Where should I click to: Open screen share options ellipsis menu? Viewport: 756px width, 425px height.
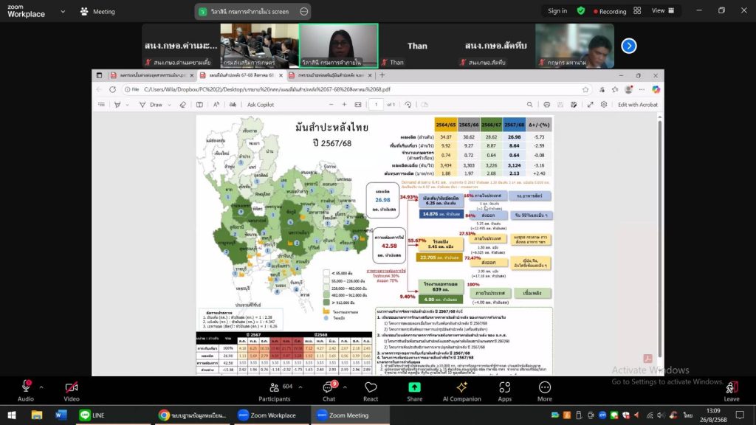[x=304, y=12]
